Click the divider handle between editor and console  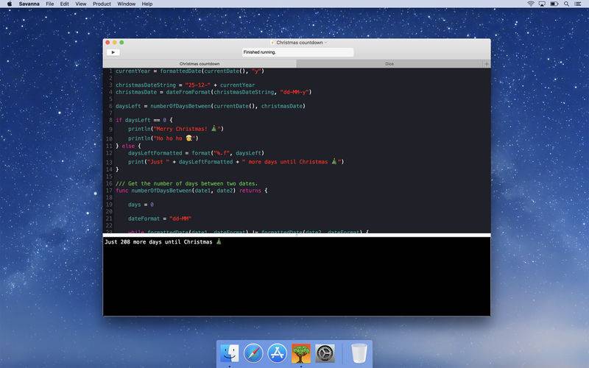pos(297,235)
